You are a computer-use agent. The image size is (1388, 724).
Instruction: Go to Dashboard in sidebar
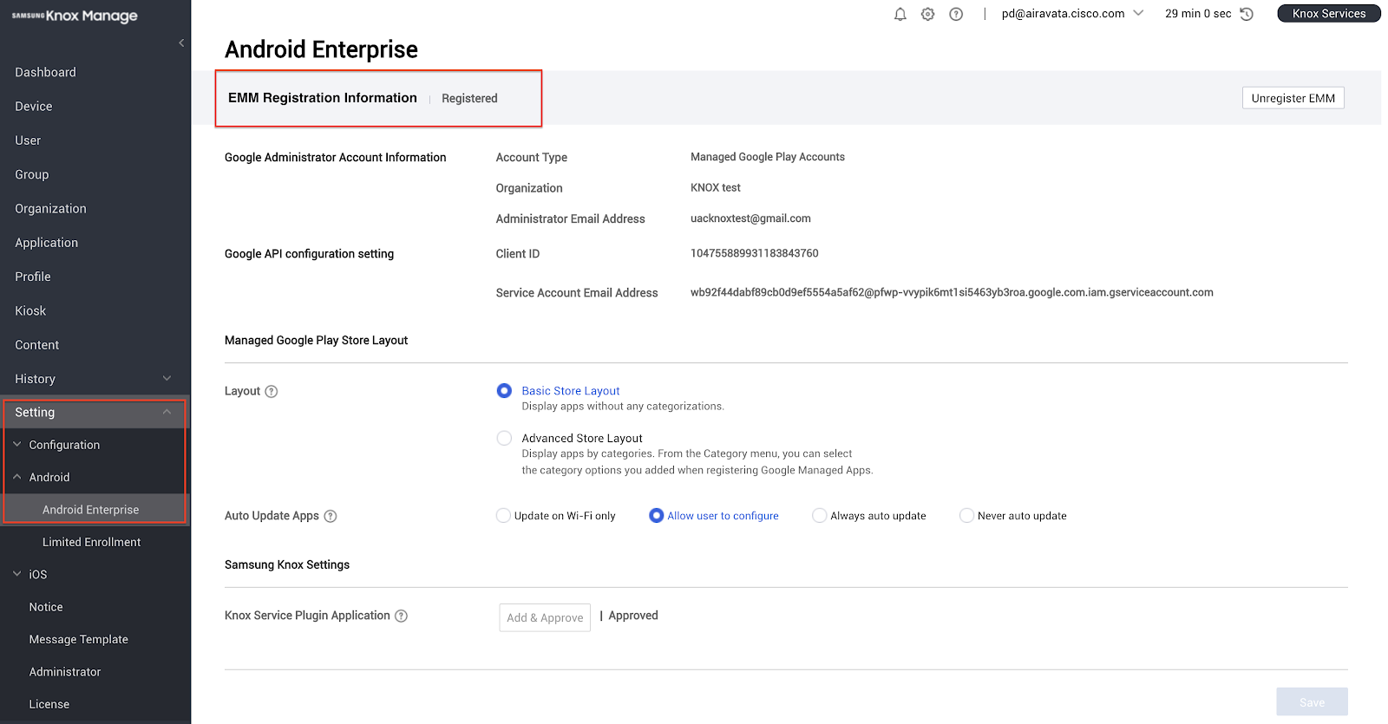click(45, 72)
